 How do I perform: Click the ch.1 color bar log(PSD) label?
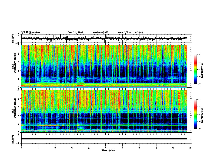(x=202, y=71)
